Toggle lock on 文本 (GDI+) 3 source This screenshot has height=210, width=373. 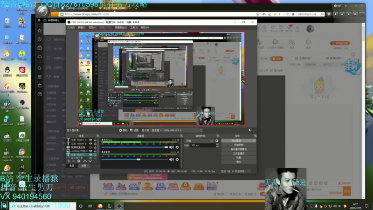click(x=95, y=140)
